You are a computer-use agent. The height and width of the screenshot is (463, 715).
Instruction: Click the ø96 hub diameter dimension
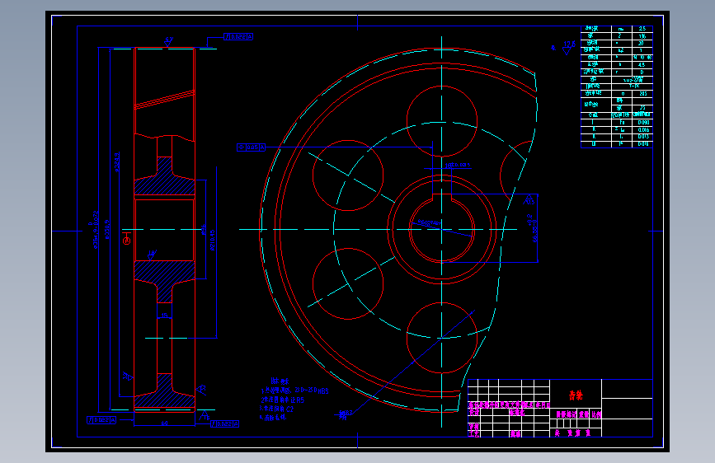pyautogui.click(x=204, y=229)
